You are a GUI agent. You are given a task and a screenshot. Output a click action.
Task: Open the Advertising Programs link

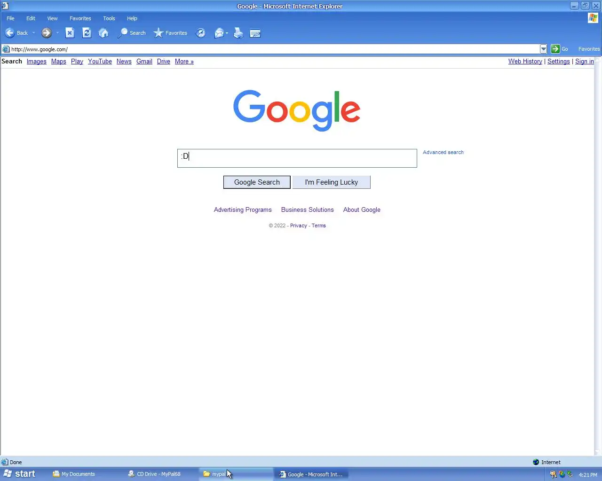(x=243, y=210)
